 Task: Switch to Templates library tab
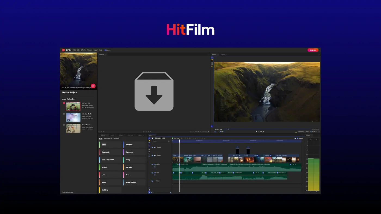[116, 139]
